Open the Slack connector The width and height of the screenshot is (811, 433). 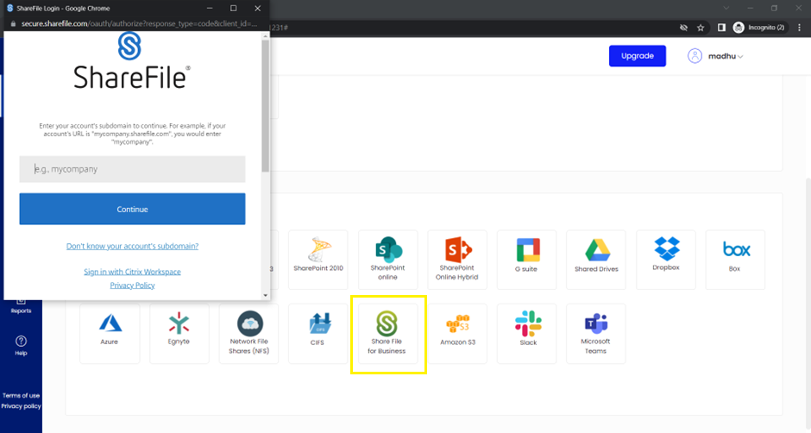[x=527, y=333]
